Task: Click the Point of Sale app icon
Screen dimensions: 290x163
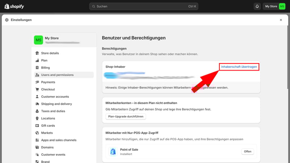Action: pyautogui.click(x=113, y=151)
